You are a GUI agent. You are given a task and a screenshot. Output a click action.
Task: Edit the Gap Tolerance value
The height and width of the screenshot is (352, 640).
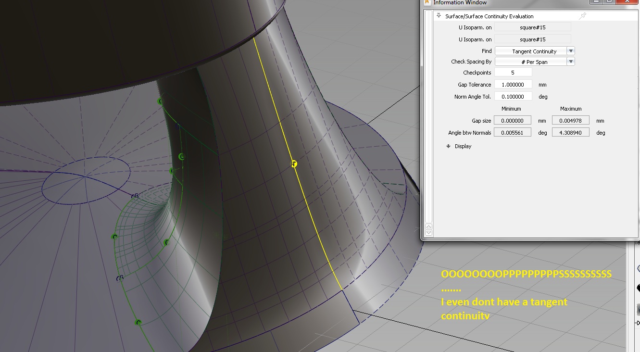point(513,84)
